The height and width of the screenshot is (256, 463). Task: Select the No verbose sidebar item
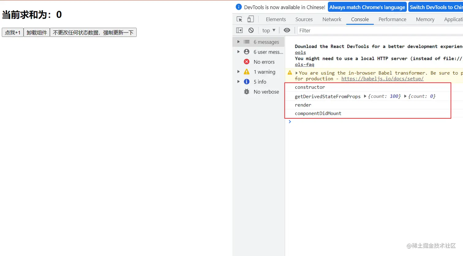point(258,92)
